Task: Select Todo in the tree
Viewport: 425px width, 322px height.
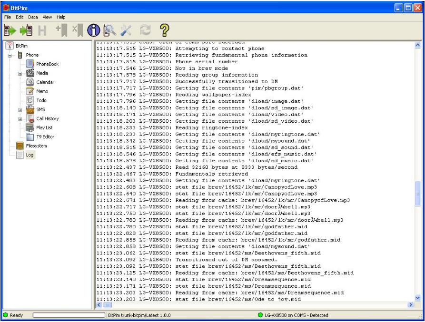Action: pyautogui.click(x=41, y=100)
